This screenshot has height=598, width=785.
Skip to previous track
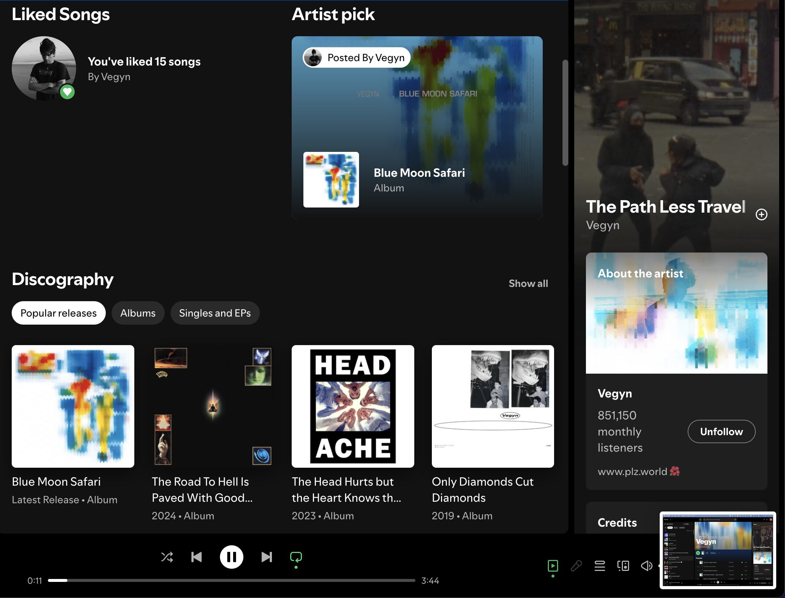pyautogui.click(x=197, y=557)
